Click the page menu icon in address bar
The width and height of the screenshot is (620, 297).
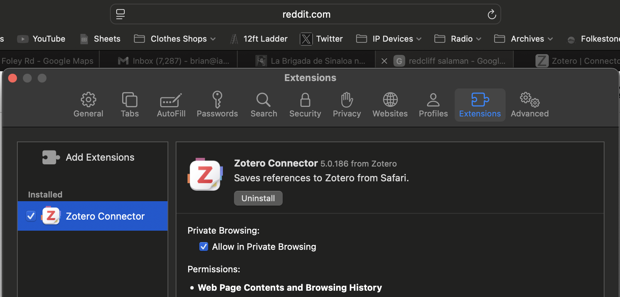tap(120, 14)
